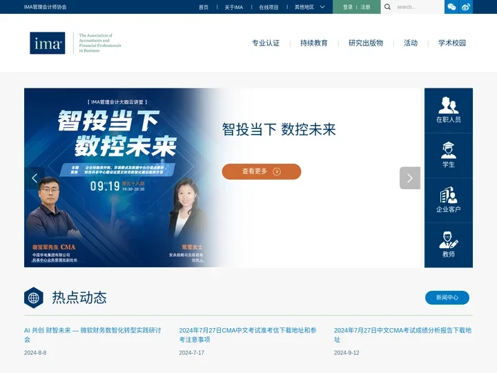Select the 在职人员 sidebar icon

pyautogui.click(x=449, y=111)
